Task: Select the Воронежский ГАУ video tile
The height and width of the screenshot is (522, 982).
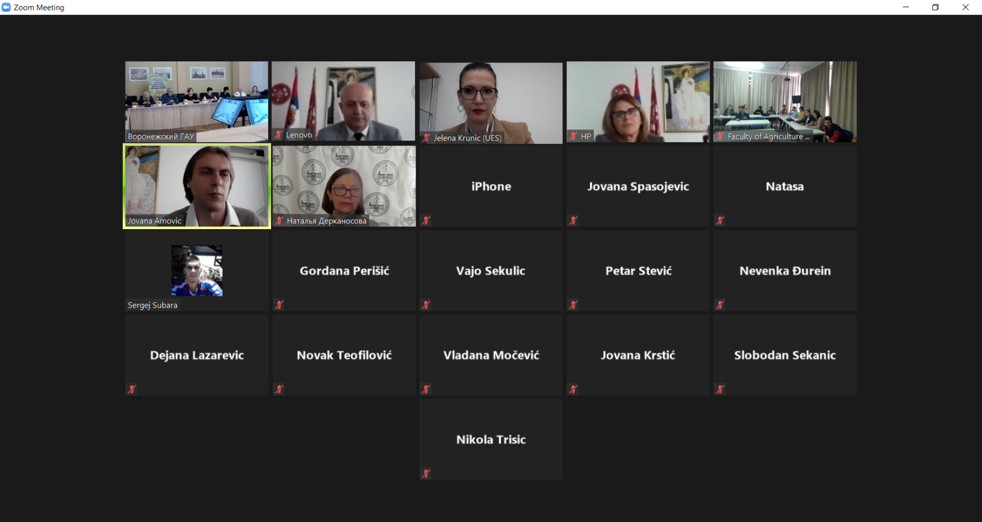Action: pyautogui.click(x=196, y=102)
